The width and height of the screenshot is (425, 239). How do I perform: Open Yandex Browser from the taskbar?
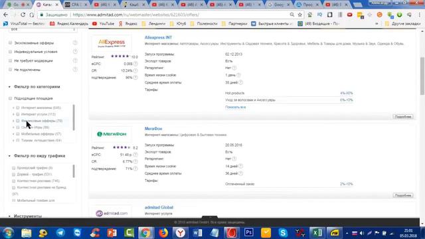pyautogui.click(x=180, y=233)
